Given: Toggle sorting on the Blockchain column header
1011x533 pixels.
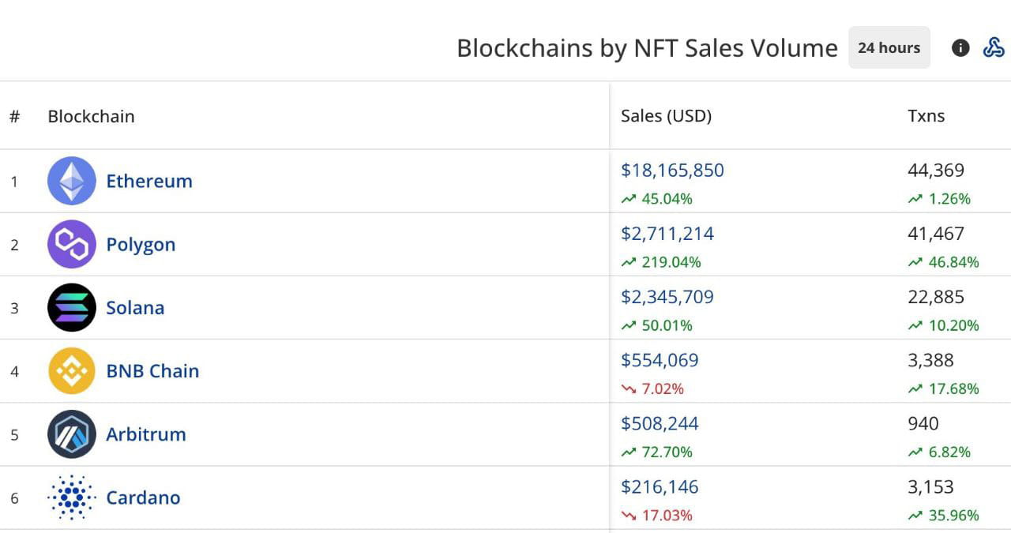Looking at the screenshot, I should tap(91, 116).
